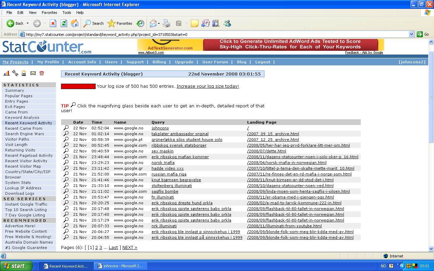
Task: Open the Favorites menu in menu bar
Action: 50,13
